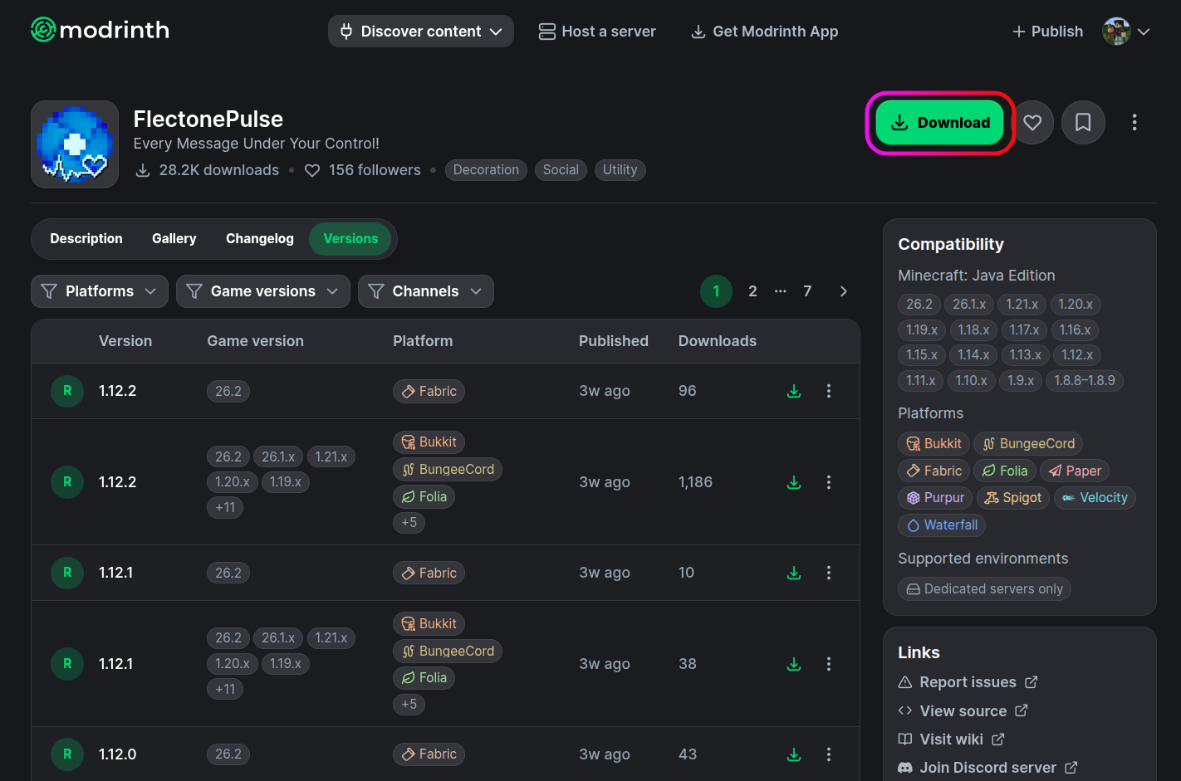The image size is (1181, 781).
Task: Expand the +11 game versions in 1,186-downloads row
Action: (225, 507)
